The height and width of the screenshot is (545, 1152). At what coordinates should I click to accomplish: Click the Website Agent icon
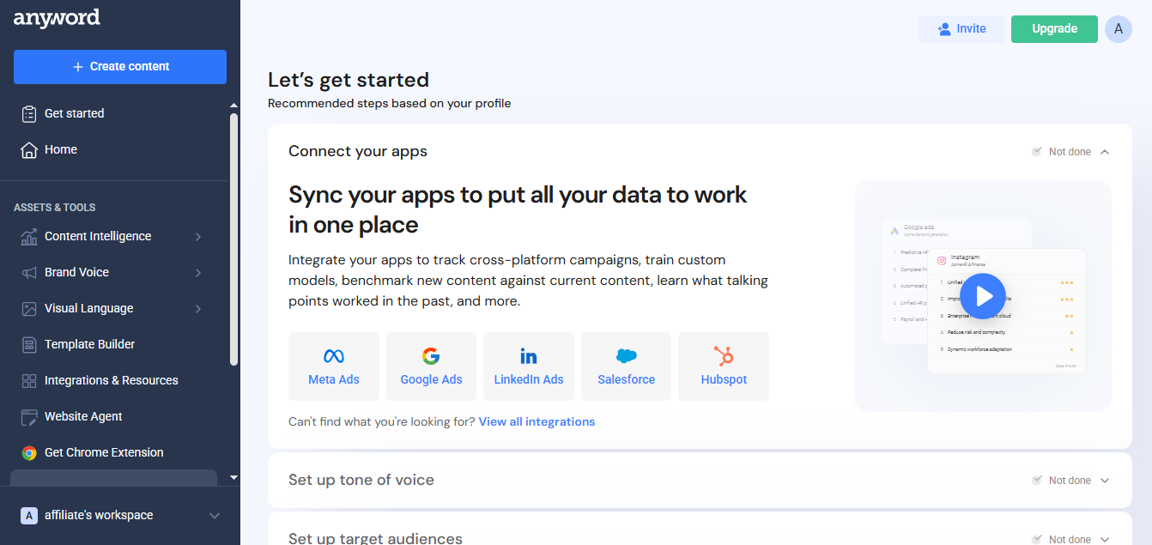click(29, 416)
